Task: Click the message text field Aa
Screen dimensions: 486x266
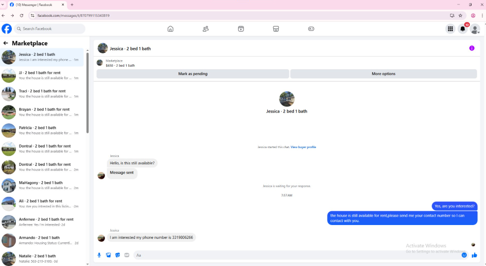Action: [x=297, y=255]
